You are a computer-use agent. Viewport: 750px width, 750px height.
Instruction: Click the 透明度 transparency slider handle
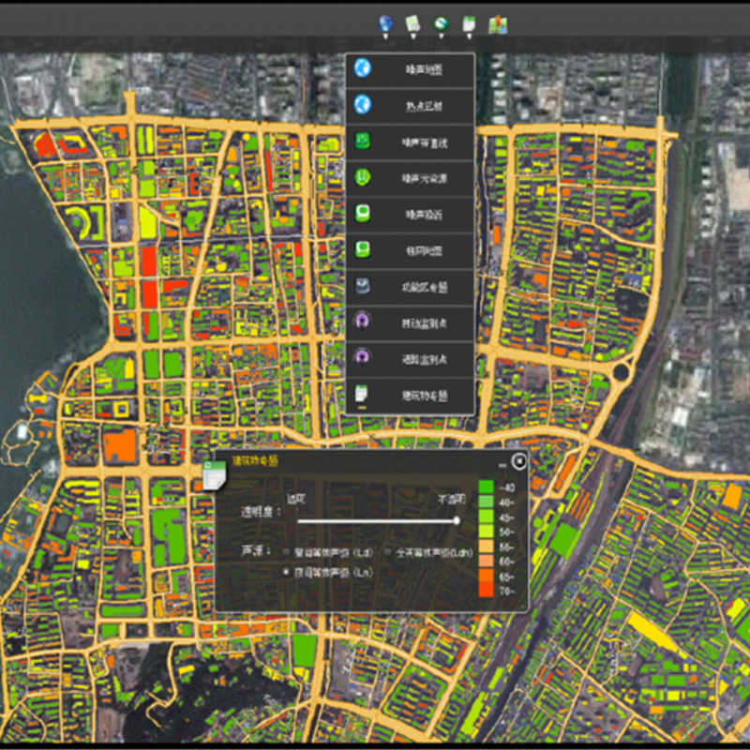pyautogui.click(x=457, y=520)
